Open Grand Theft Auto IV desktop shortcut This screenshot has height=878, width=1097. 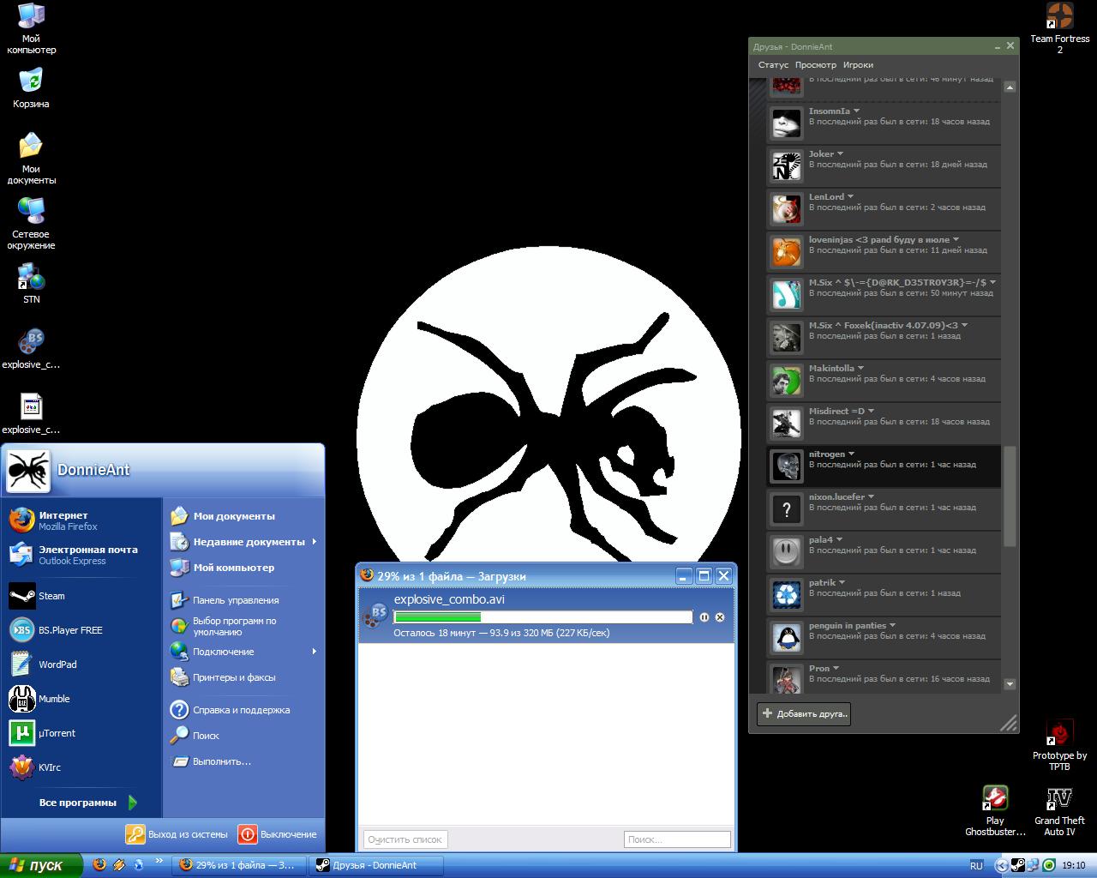[1059, 811]
